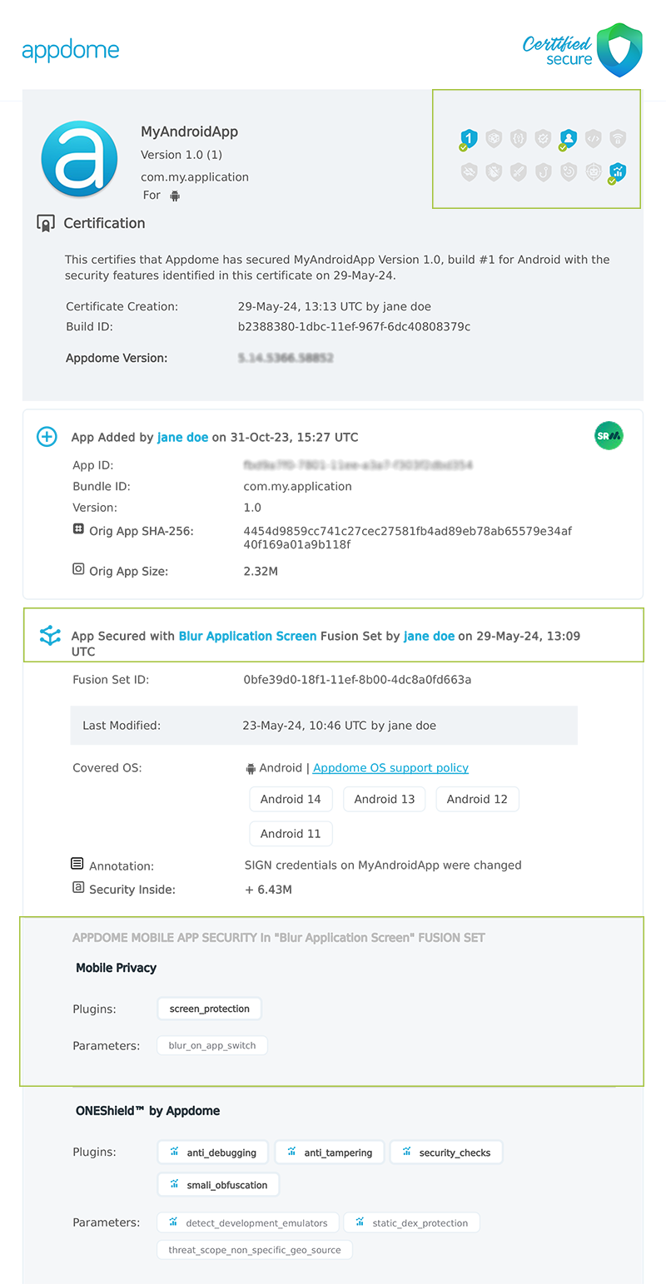
Task: Click the grey Wi-Fi lock shield icon
Action: [x=617, y=138]
